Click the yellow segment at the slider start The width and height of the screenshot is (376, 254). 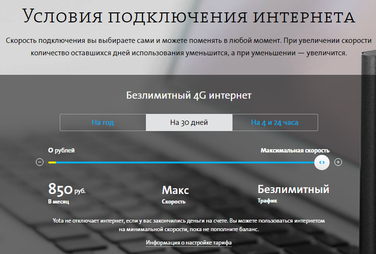(x=52, y=162)
